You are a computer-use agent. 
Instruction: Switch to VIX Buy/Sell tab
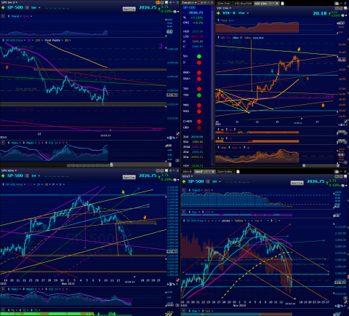(x=243, y=4)
